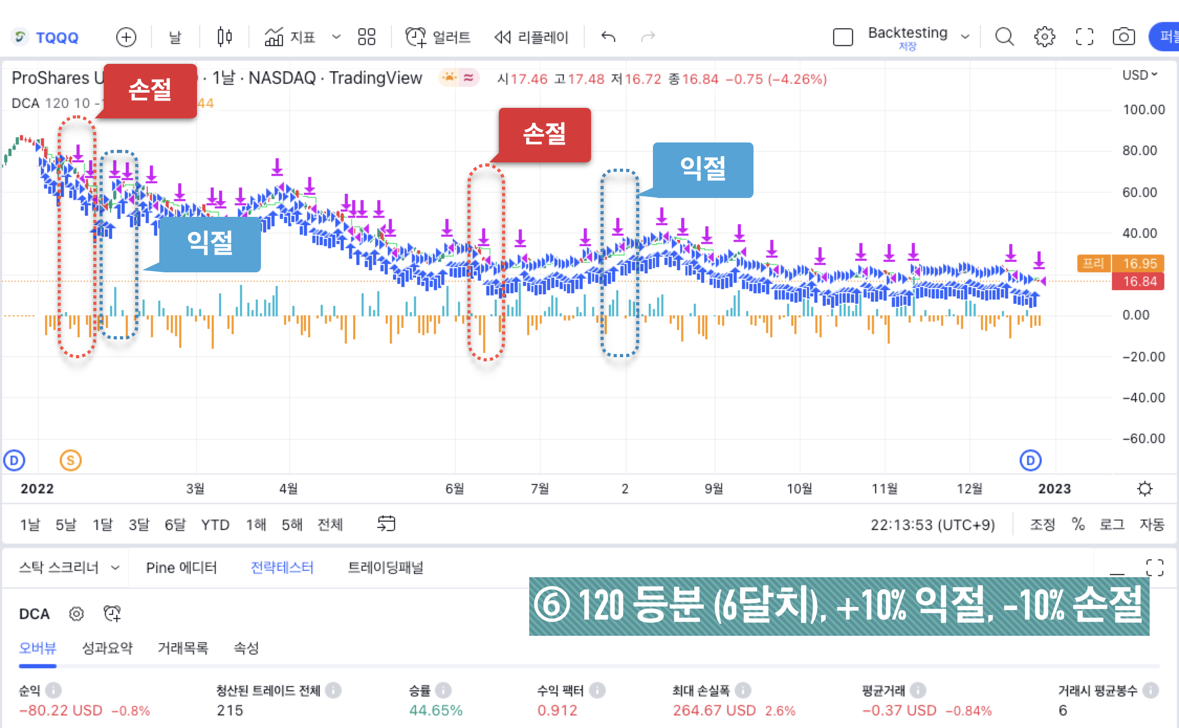
Task: Toggle 자동 auto scale mode
Action: 1151,525
